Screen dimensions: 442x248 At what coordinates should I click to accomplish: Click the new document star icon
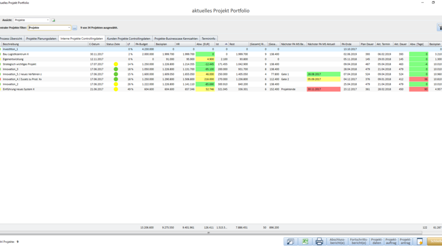420,241
